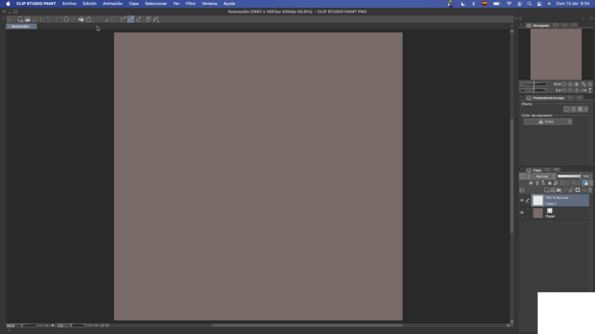Click the Navigator rotation slider
The width and height of the screenshot is (595, 334).
533,90
